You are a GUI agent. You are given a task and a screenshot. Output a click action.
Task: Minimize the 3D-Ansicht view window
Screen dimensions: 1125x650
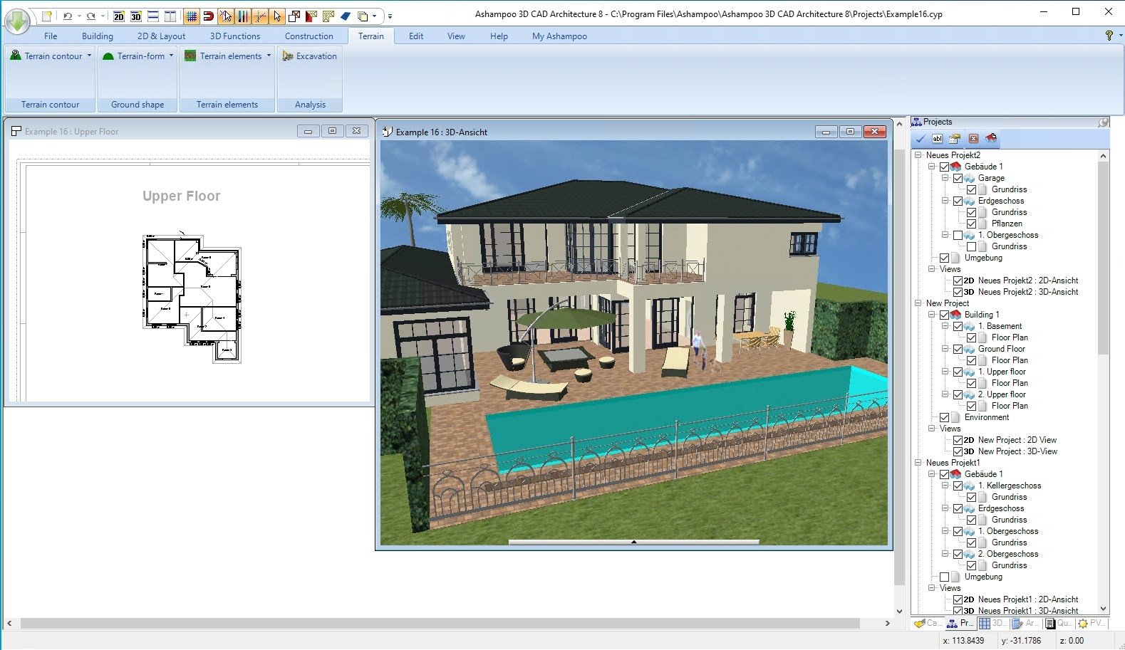pyautogui.click(x=826, y=132)
